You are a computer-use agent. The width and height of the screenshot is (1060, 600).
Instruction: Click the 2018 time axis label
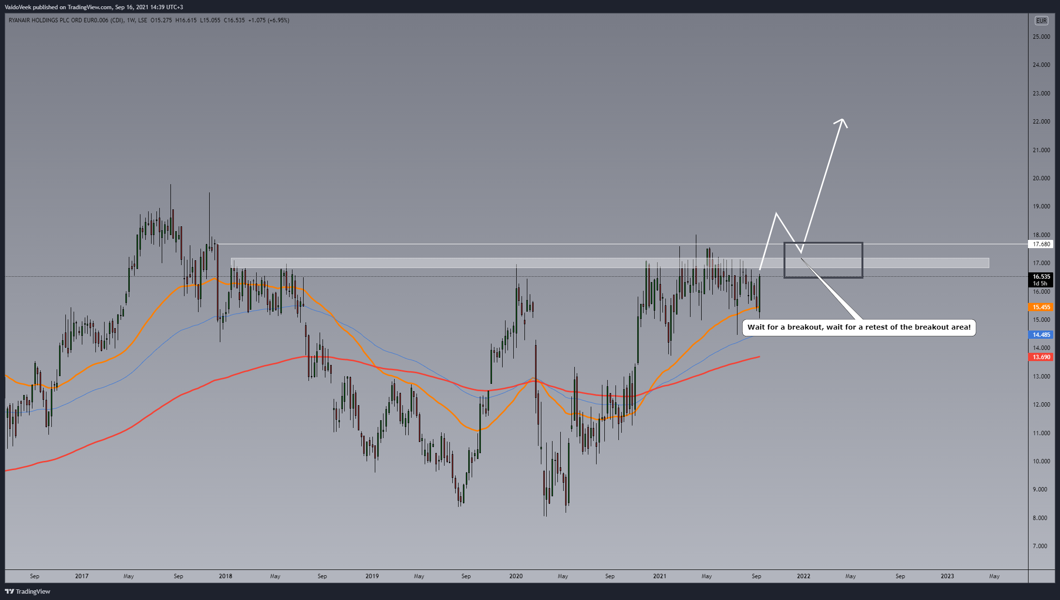click(x=226, y=576)
